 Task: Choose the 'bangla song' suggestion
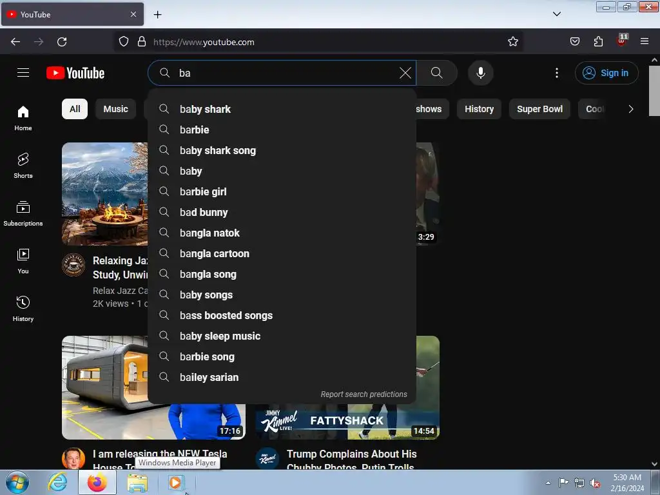282,274
